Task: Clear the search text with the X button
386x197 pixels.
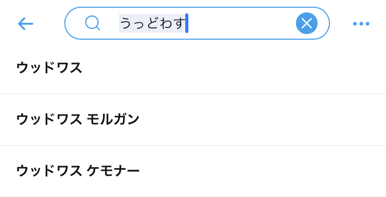Action: pos(307,23)
